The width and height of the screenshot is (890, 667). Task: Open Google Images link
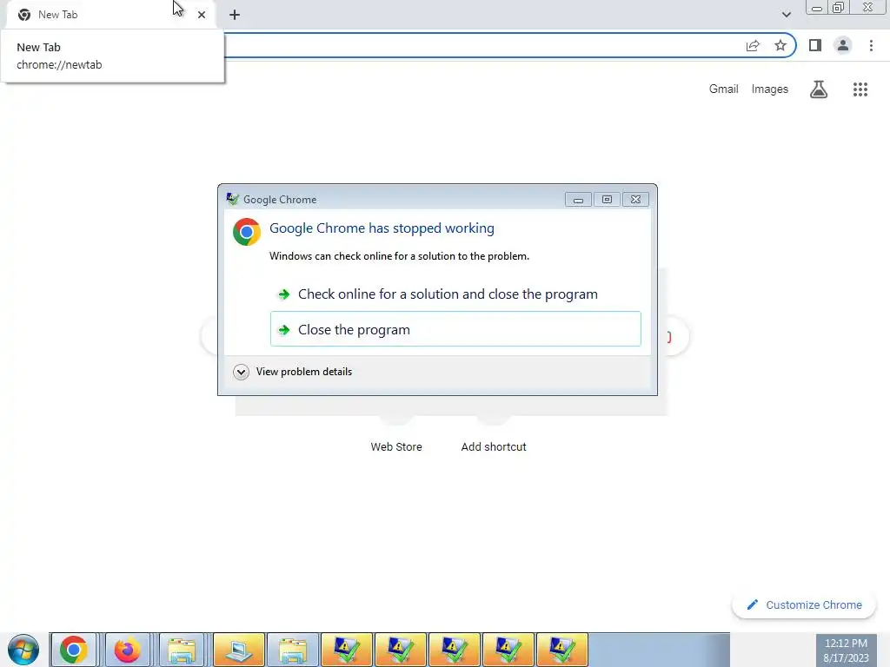pos(770,89)
